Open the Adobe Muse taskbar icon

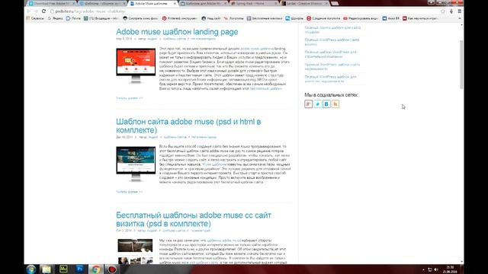[63, 269]
